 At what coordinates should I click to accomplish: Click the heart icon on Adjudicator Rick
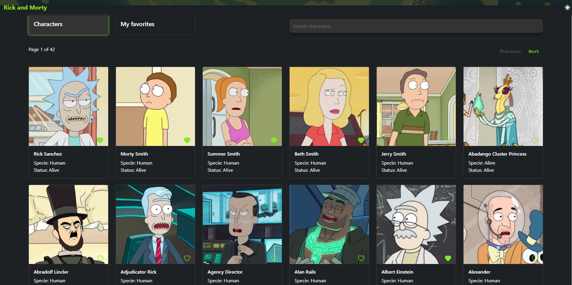187,258
